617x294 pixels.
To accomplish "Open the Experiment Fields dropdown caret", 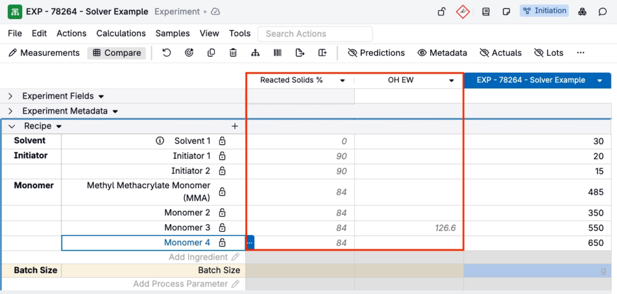I will click(101, 97).
